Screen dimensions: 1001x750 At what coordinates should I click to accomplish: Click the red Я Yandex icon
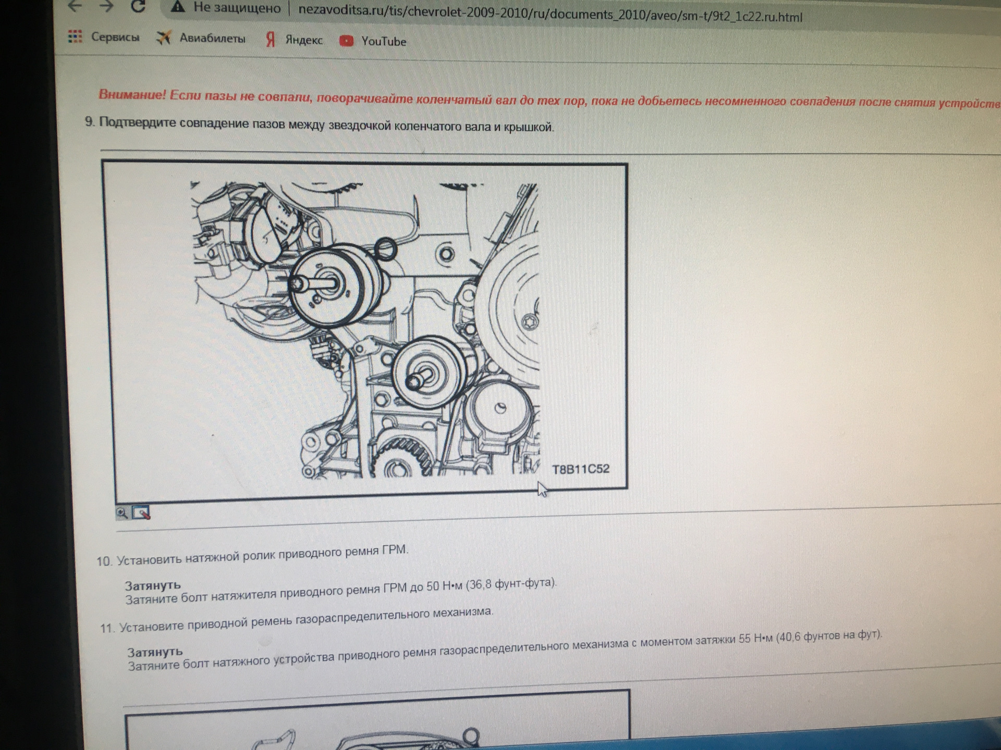pyautogui.click(x=270, y=40)
